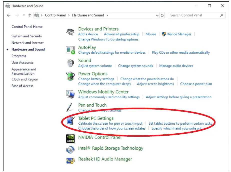
Task: Expand the address bar history dropdown
Action: pos(157,15)
